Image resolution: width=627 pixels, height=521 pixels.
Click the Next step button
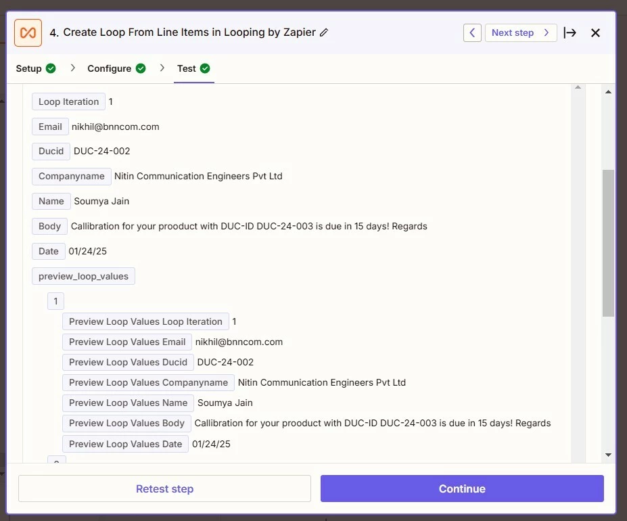[521, 32]
